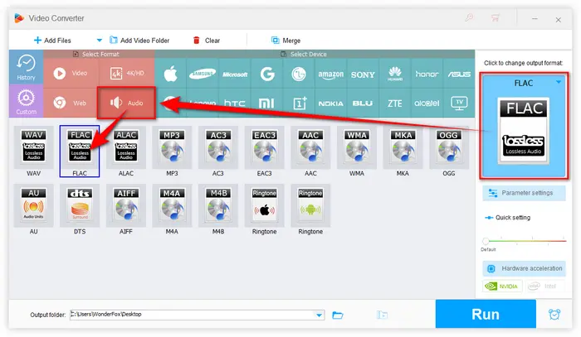Open Samsung device presets
The height and width of the screenshot is (337, 581).
(203, 74)
